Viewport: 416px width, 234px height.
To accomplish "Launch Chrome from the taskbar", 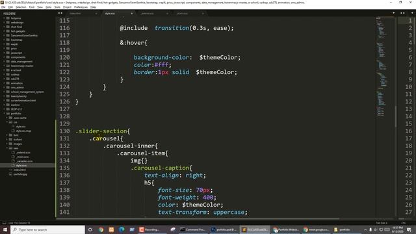I will tap(101, 229).
